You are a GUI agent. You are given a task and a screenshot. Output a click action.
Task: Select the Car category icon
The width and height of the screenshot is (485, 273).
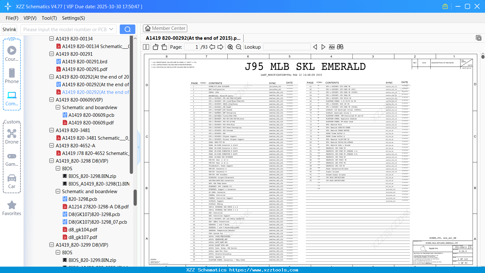coord(12,181)
